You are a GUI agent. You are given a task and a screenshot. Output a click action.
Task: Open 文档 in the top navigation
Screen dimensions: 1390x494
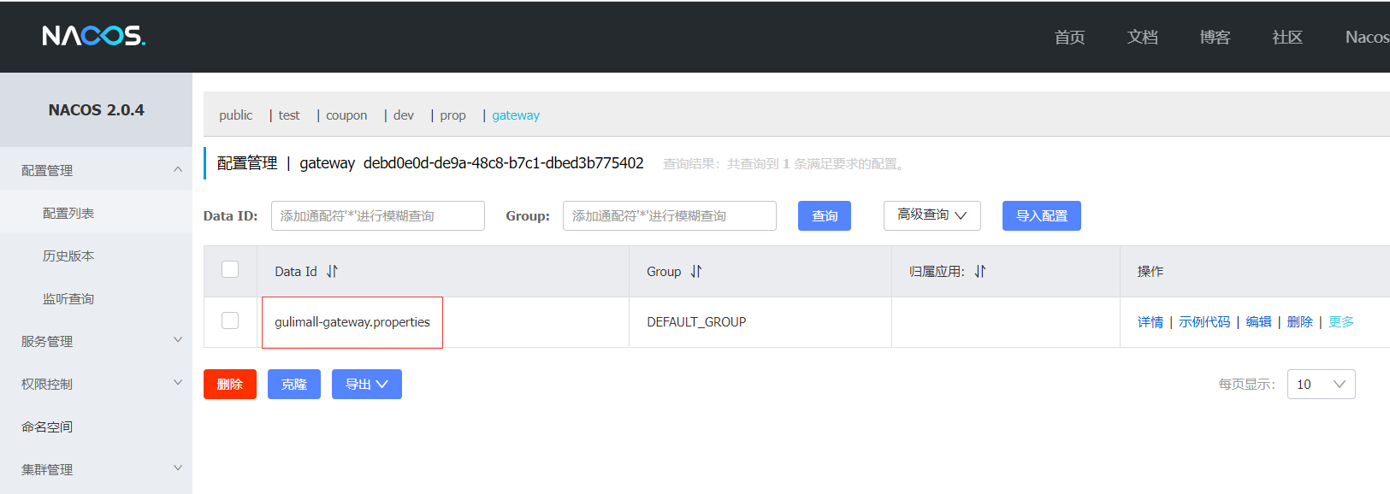tap(1142, 37)
